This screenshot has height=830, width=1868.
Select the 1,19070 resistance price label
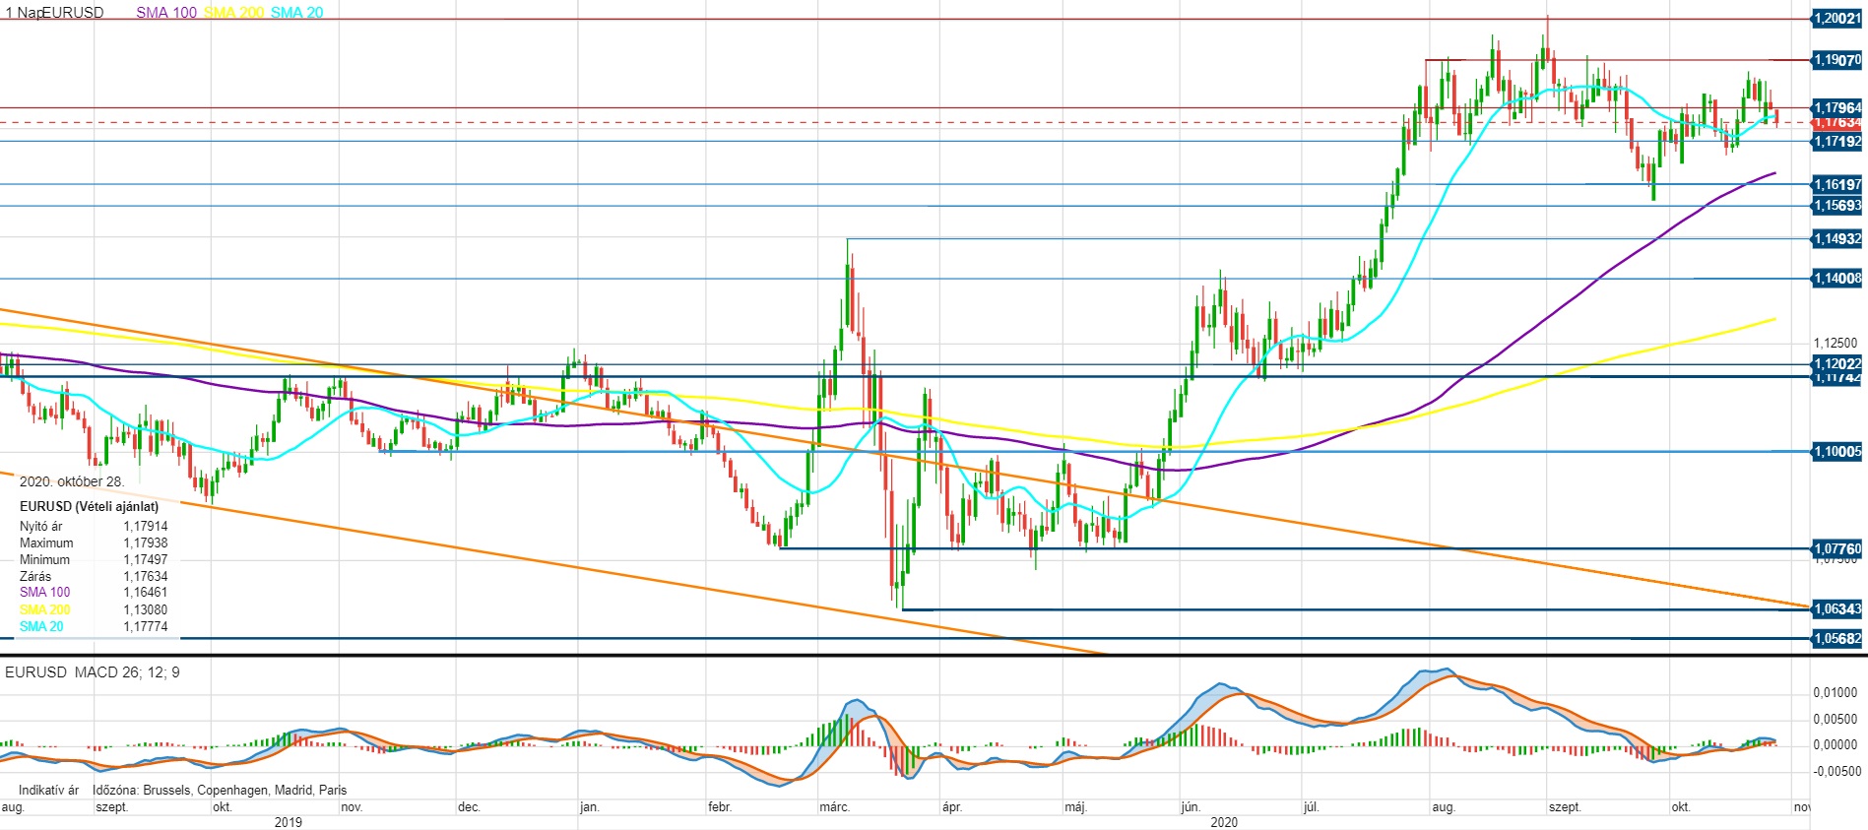click(x=1837, y=60)
